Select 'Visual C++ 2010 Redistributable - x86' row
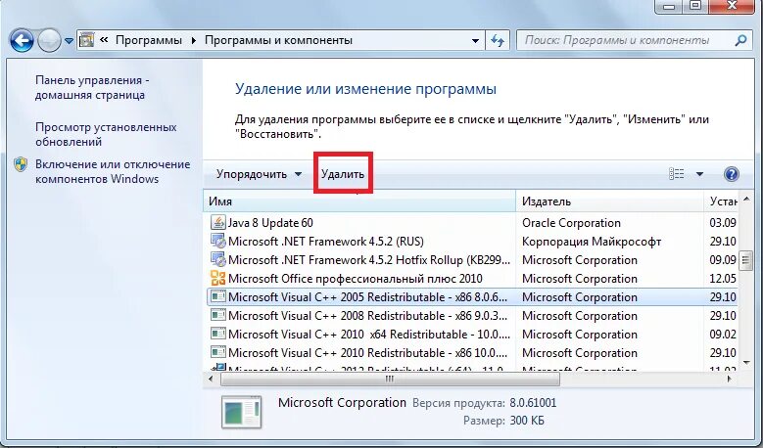The height and width of the screenshot is (448, 763). tap(472, 352)
